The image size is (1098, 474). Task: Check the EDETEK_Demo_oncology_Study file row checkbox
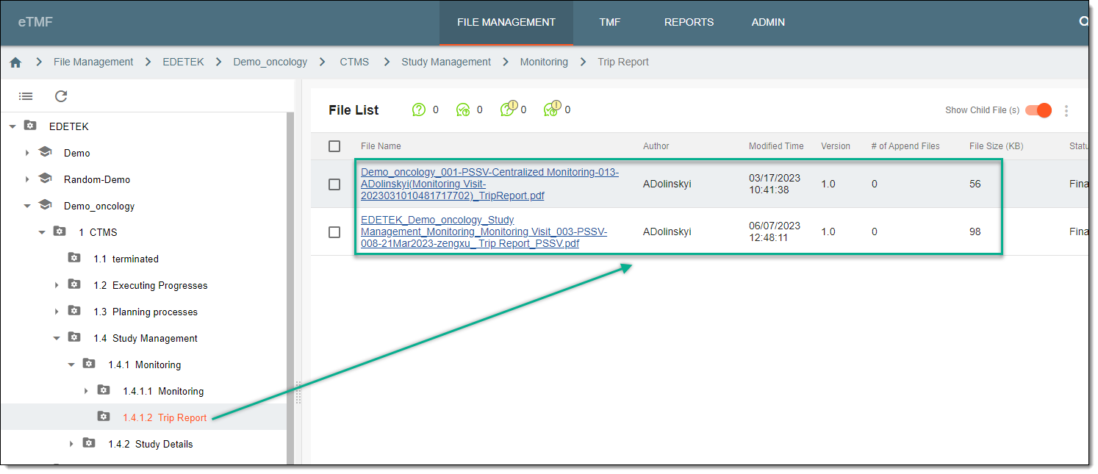[x=334, y=231]
